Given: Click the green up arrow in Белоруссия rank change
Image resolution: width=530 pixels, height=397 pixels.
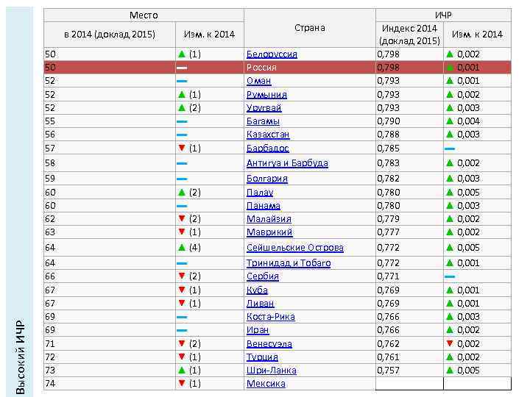Looking at the screenshot, I should pos(182,54).
